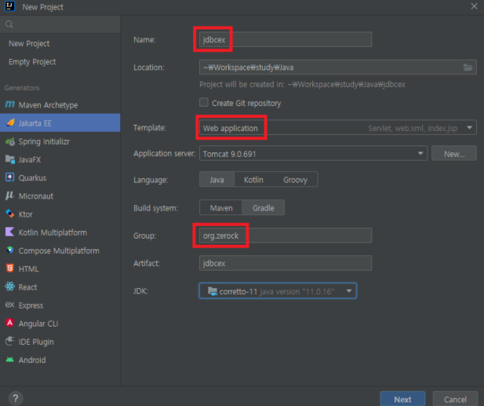Click the Group input field
484x406 pixels.
[x=286, y=236]
